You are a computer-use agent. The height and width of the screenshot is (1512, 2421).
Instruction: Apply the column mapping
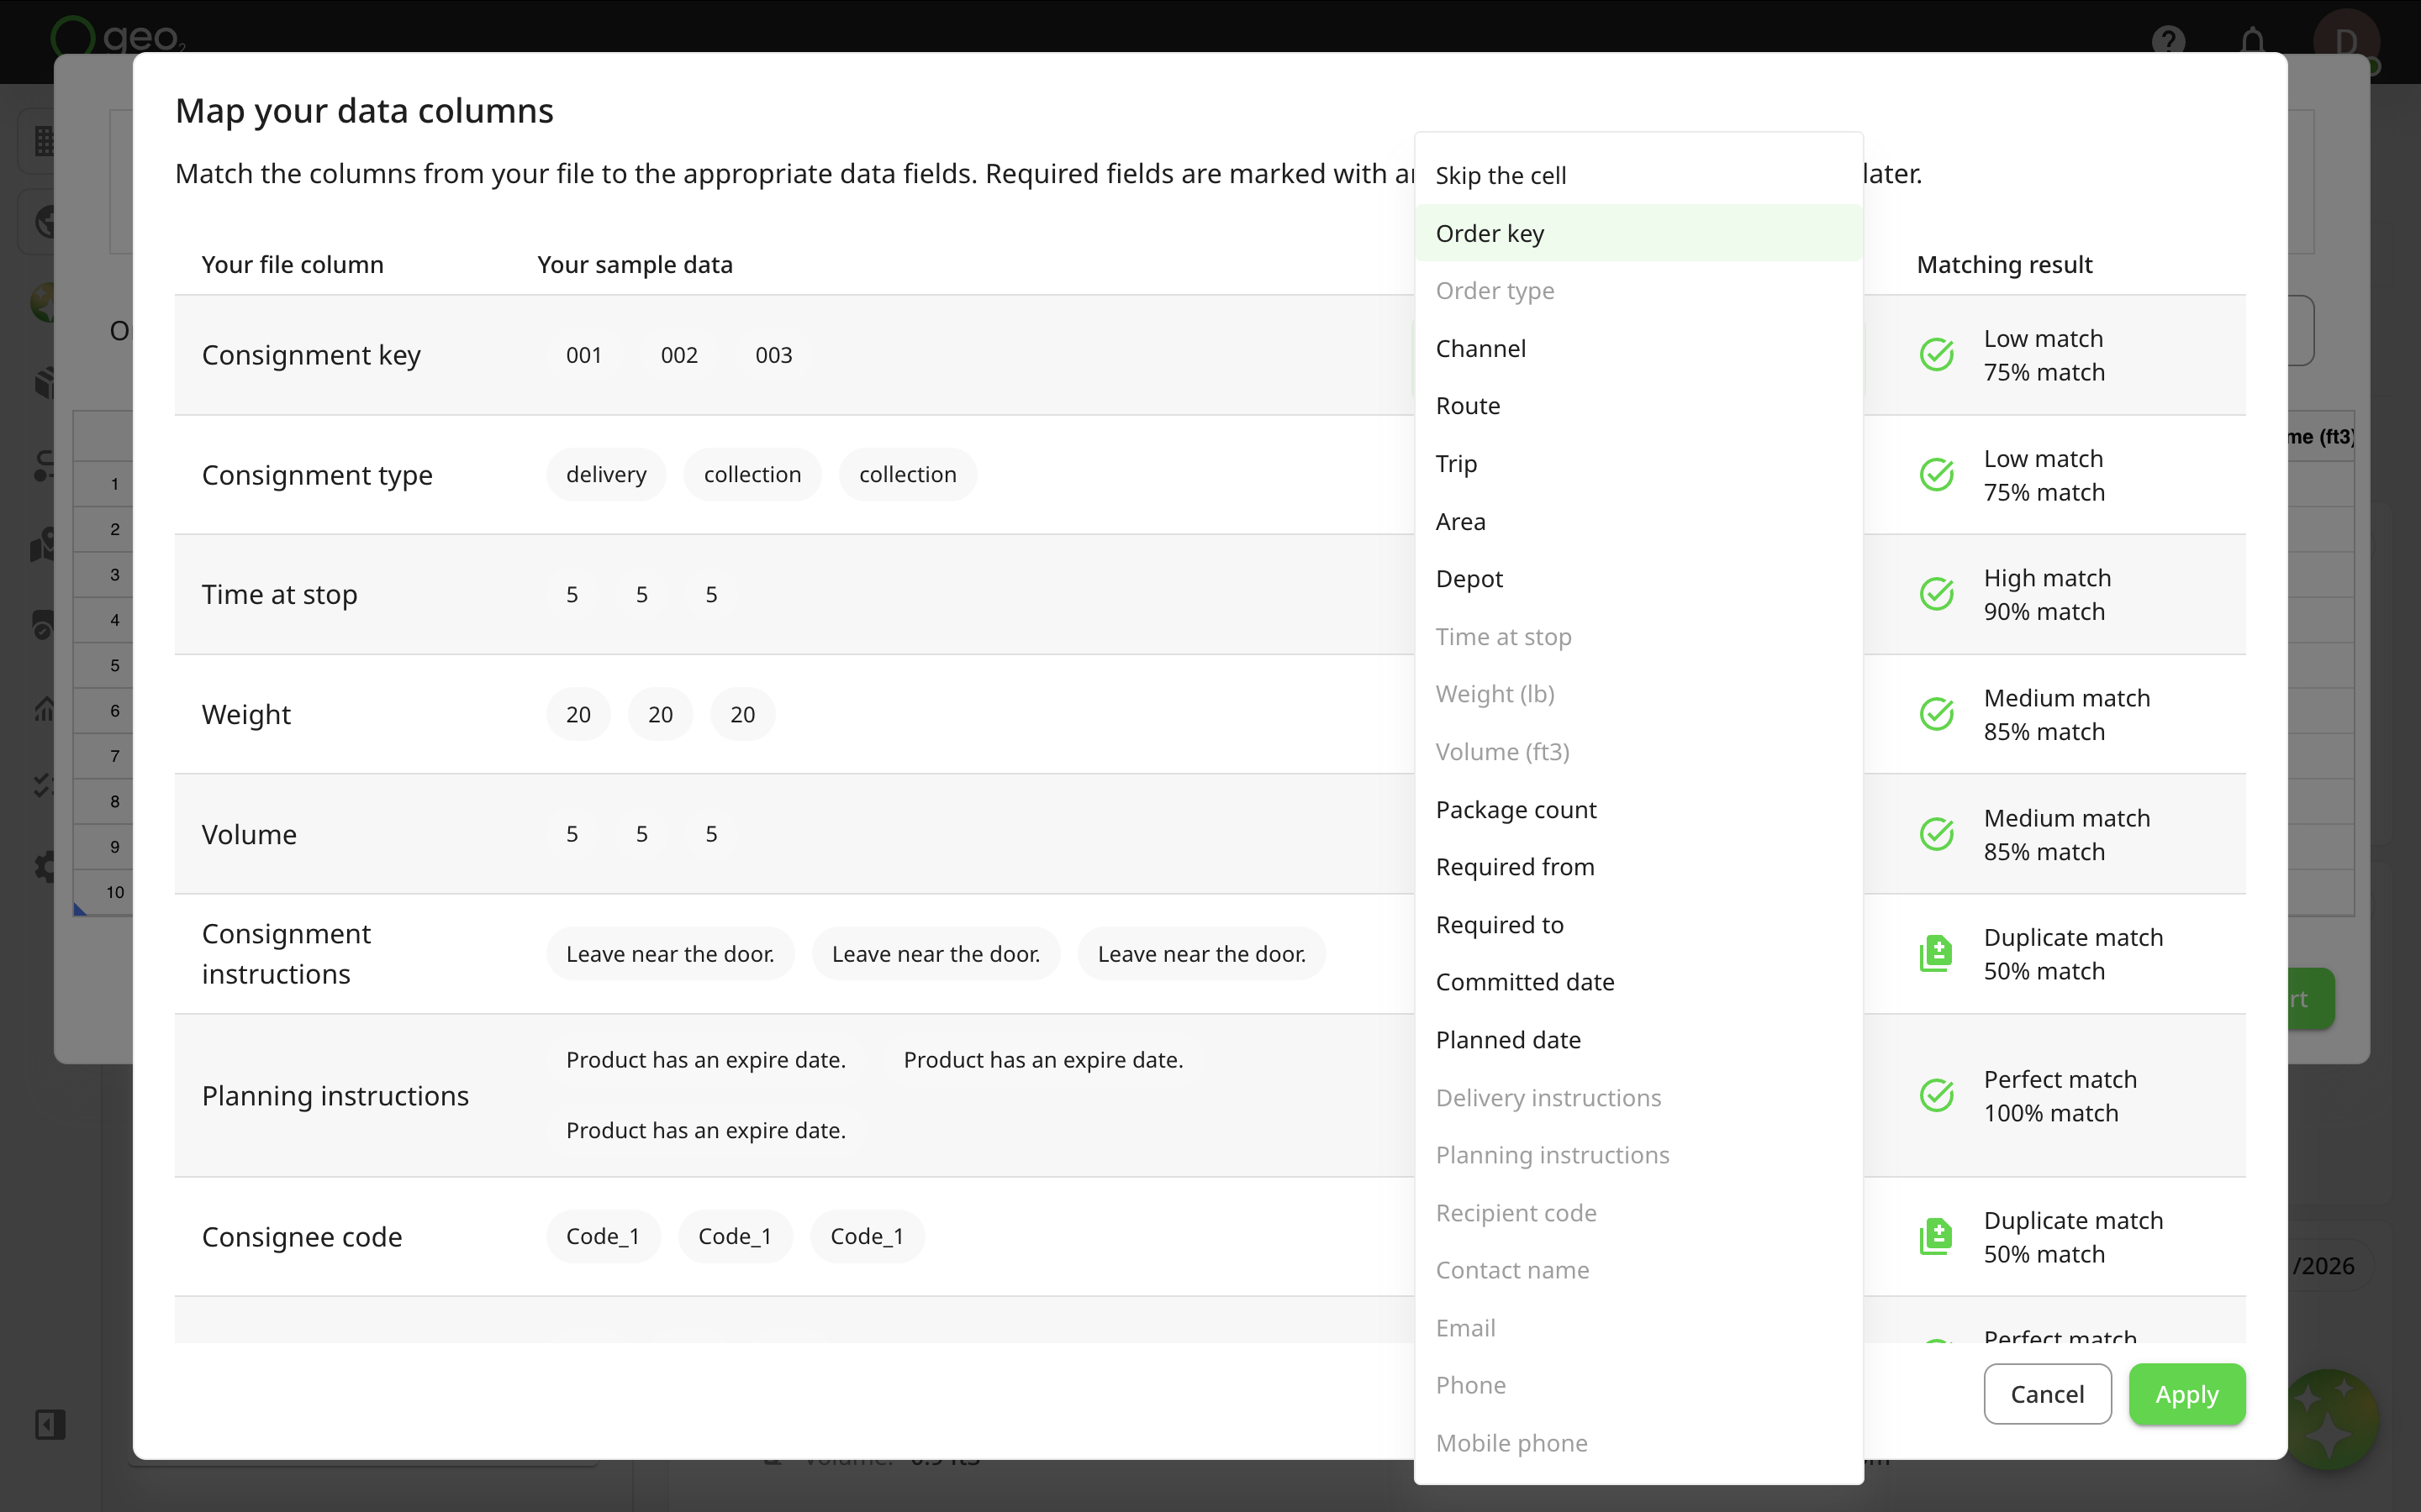[2186, 1394]
